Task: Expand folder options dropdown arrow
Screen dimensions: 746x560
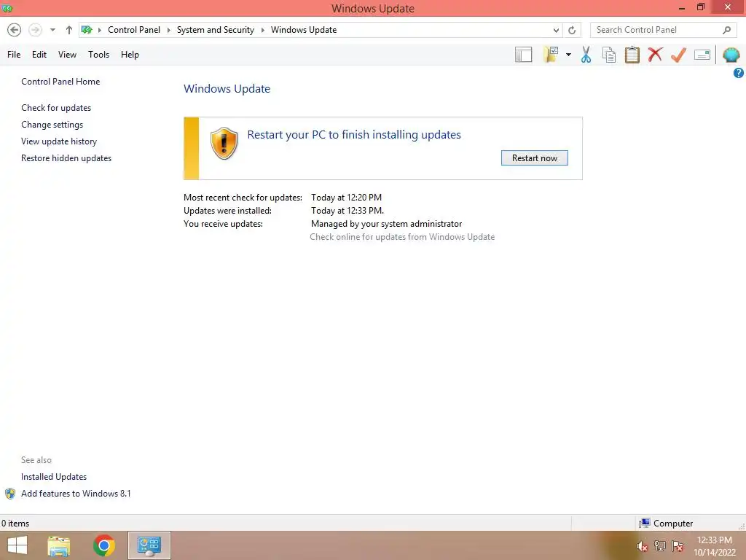Action: click(x=568, y=55)
